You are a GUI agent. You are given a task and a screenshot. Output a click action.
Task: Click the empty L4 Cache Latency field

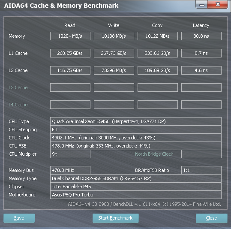[201, 105]
